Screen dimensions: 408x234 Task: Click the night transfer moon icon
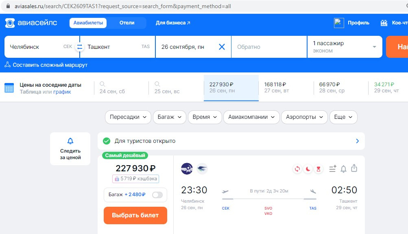click(x=308, y=169)
